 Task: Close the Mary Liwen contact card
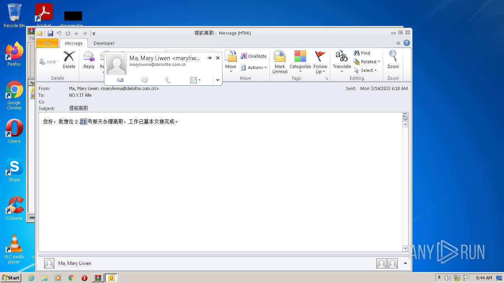(x=217, y=58)
